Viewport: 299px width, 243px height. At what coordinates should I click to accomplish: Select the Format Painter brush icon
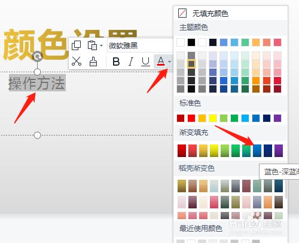[x=93, y=61]
